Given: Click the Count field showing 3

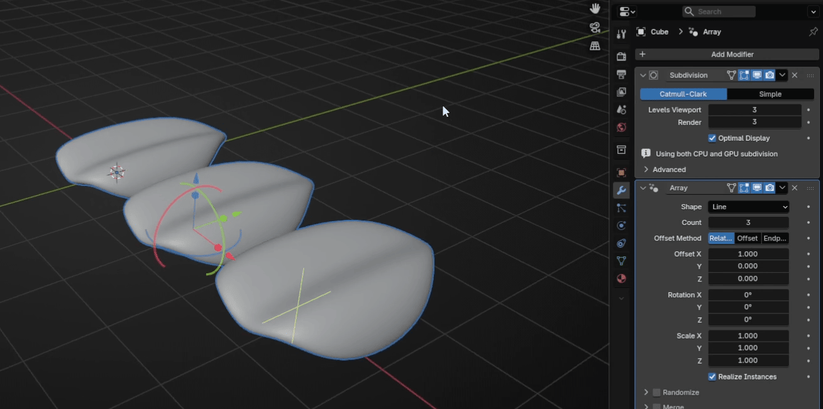Looking at the screenshot, I should pos(748,222).
